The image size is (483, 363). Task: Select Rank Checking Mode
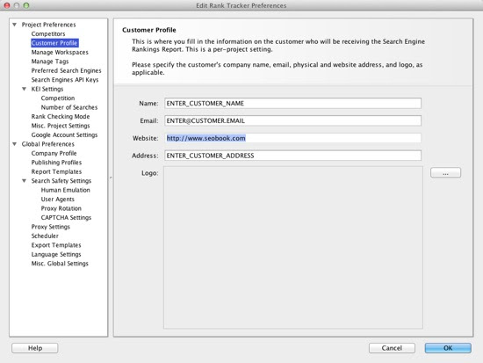tap(61, 117)
